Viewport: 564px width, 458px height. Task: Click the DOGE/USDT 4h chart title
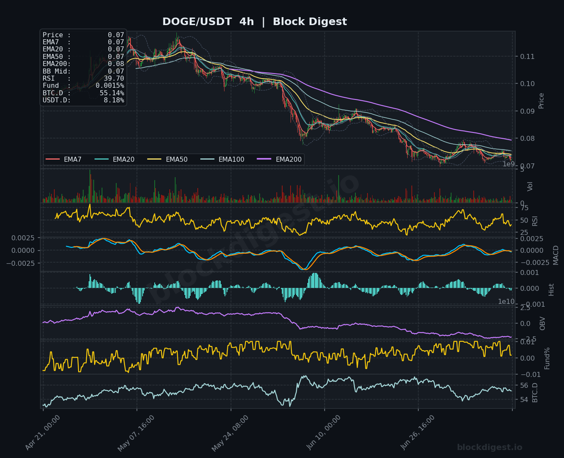254,22
